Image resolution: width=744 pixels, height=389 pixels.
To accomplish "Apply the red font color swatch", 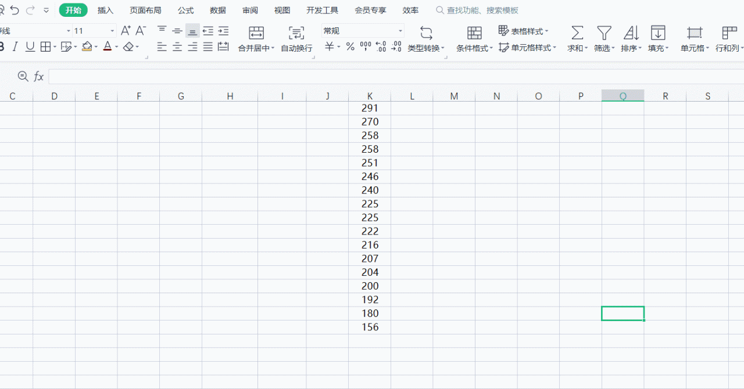I will [x=107, y=47].
